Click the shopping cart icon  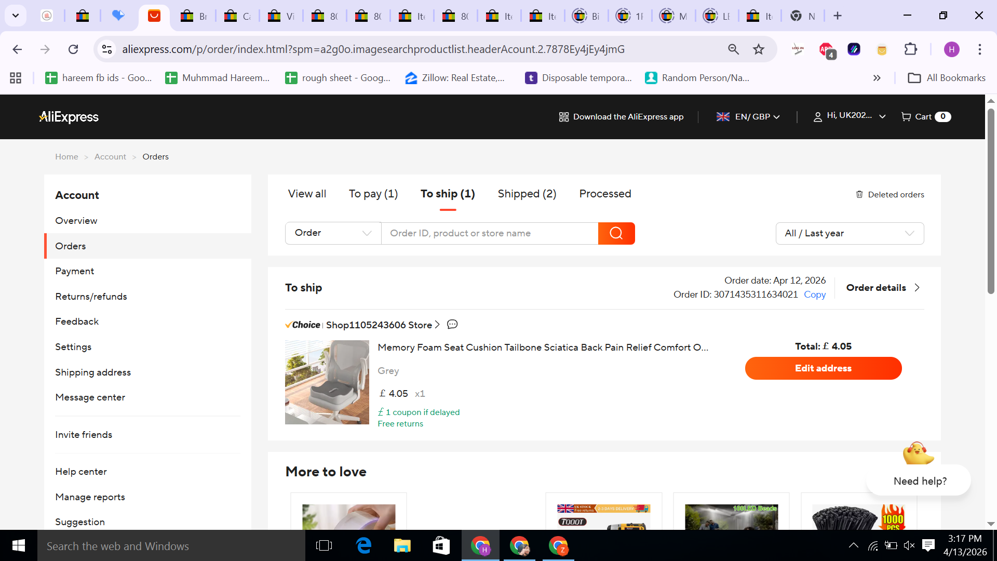pyautogui.click(x=906, y=117)
